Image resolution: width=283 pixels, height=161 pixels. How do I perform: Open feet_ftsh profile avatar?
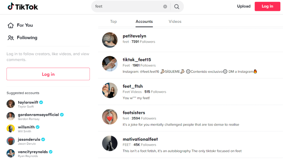click(110, 90)
